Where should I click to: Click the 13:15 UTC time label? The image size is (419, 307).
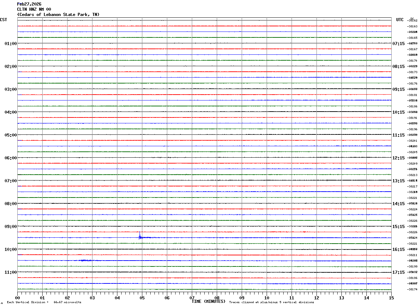[399, 181]
